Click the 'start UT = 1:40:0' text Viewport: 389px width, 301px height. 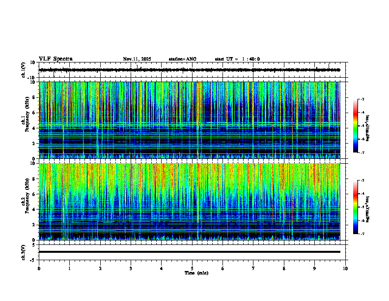[x=237, y=59]
